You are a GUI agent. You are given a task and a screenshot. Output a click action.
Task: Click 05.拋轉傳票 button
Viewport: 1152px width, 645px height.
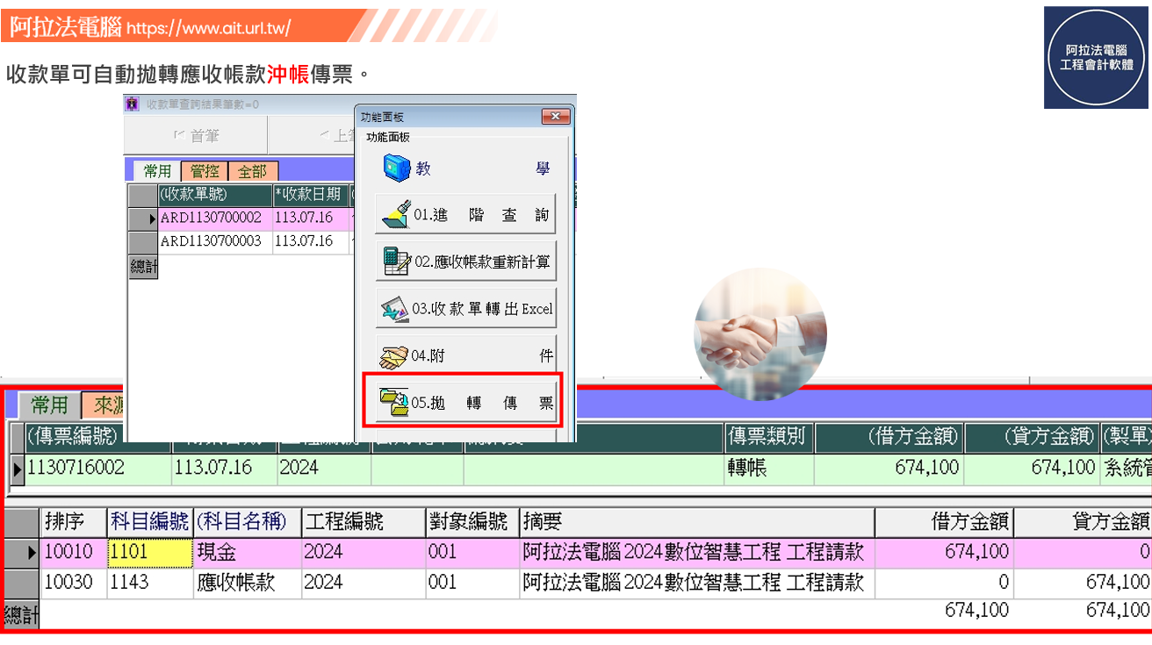466,402
